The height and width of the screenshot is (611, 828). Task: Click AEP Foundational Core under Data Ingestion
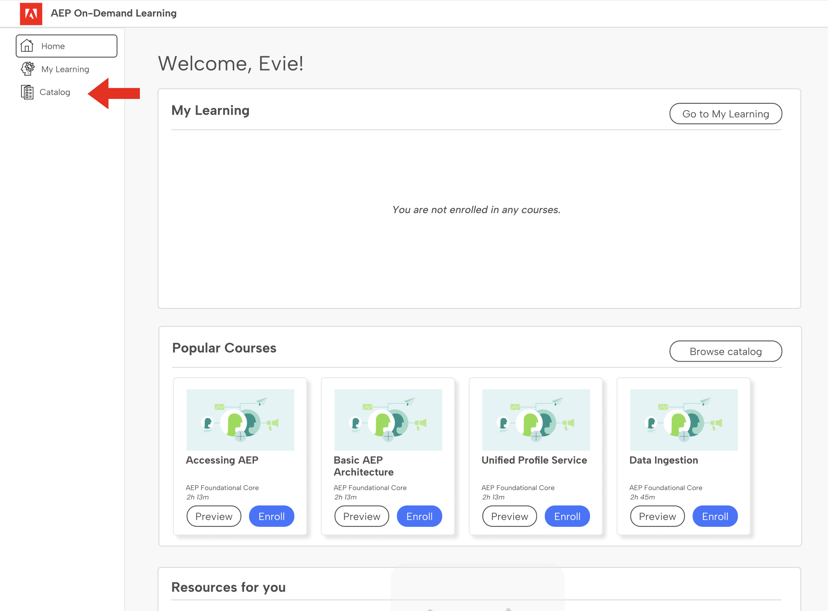pyautogui.click(x=666, y=488)
